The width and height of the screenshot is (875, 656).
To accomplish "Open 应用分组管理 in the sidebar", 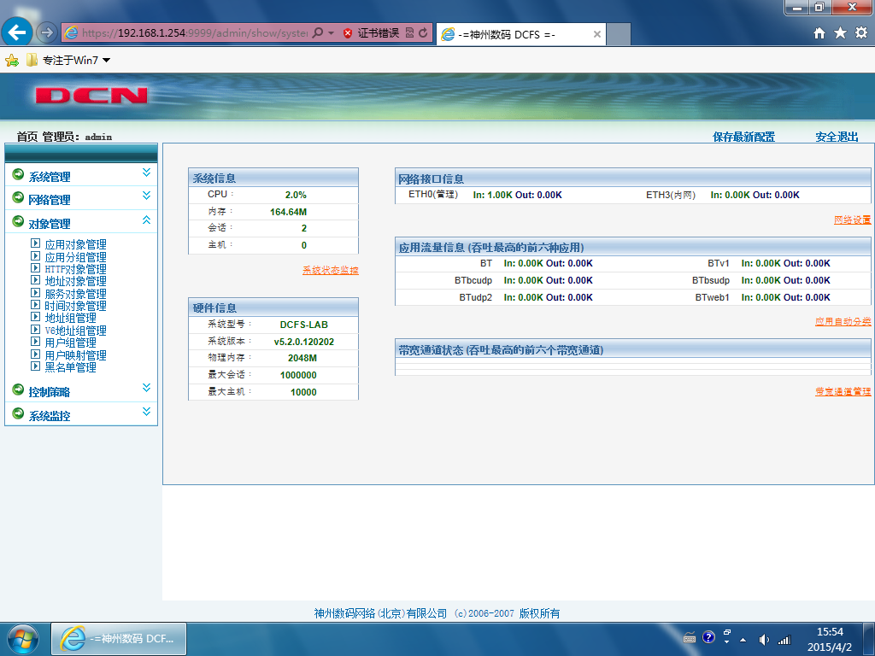I will 75,257.
